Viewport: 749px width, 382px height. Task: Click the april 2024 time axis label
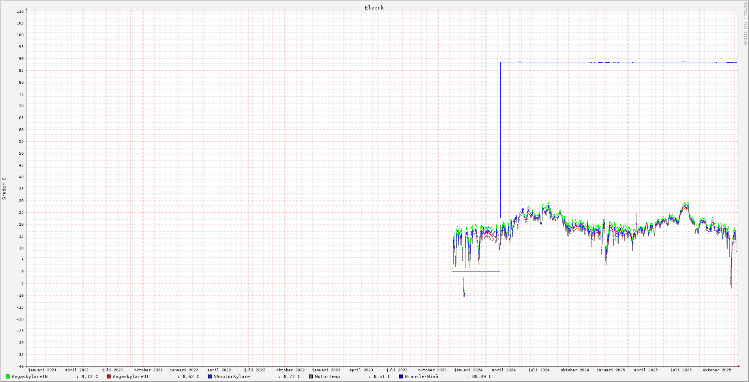[503, 370]
